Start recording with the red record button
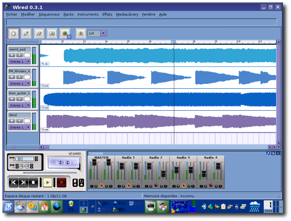Viewport: 291px width, 221px height. click(x=61, y=182)
